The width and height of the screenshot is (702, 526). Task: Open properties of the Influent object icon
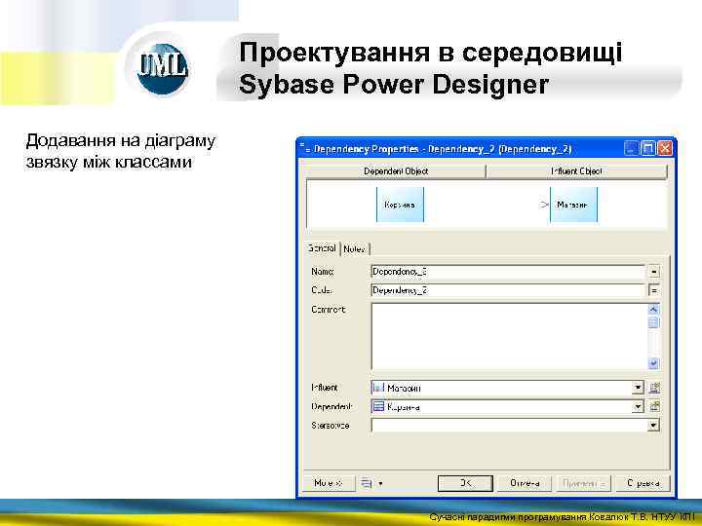[654, 388]
